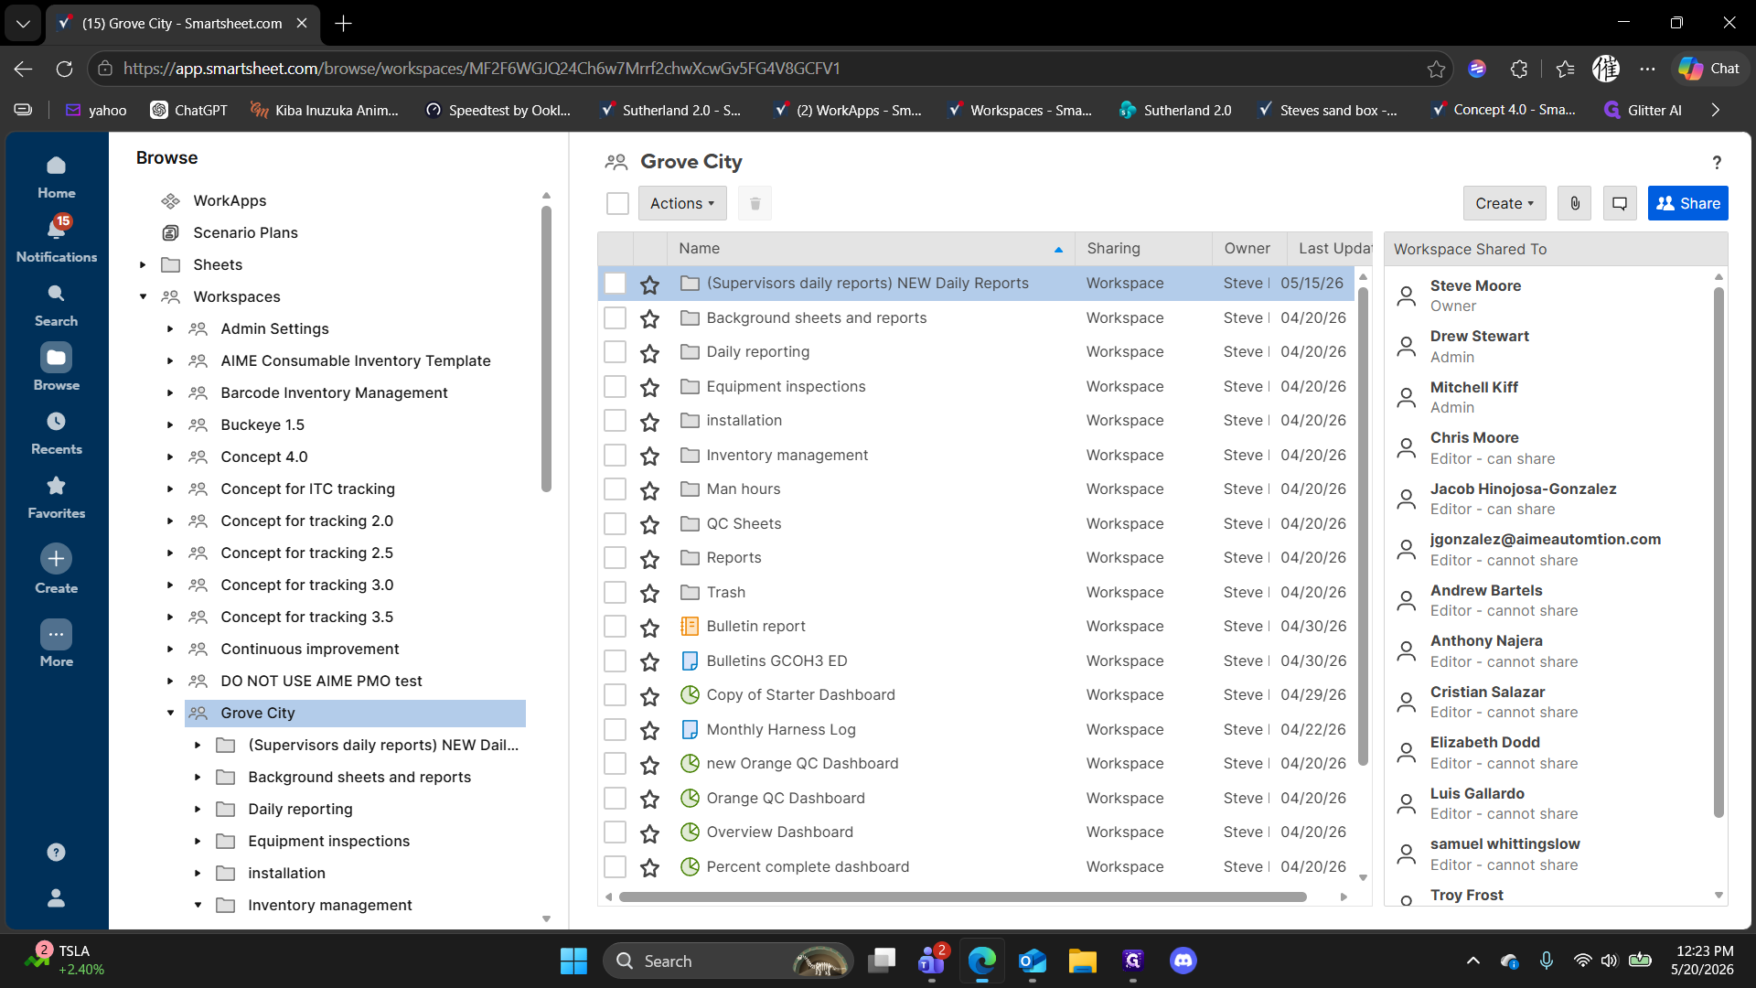Open Discord from the Windows taskbar

1183,961
